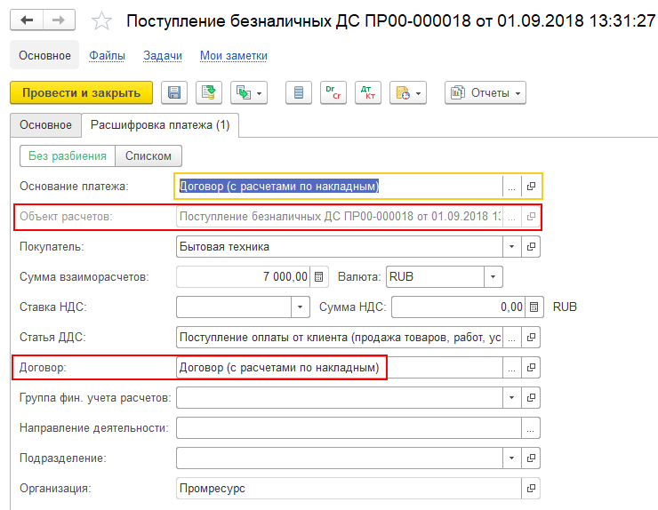Open the document movements list icon
This screenshot has width=658, height=510.
tap(299, 92)
